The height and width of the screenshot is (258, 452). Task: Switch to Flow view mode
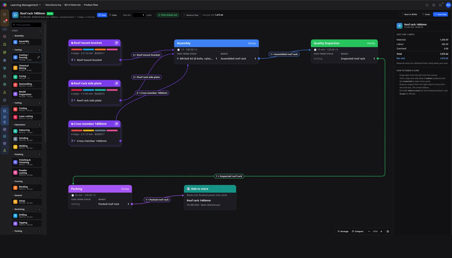click(102, 15)
